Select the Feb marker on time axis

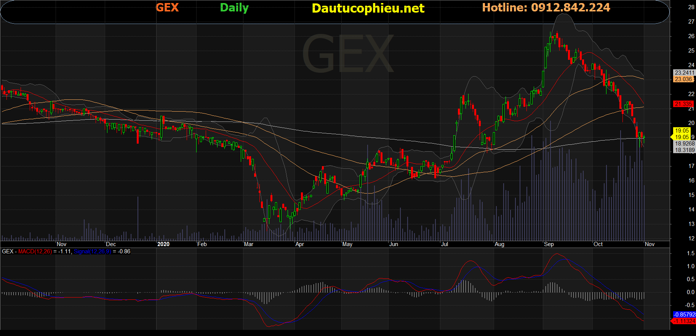point(202,244)
